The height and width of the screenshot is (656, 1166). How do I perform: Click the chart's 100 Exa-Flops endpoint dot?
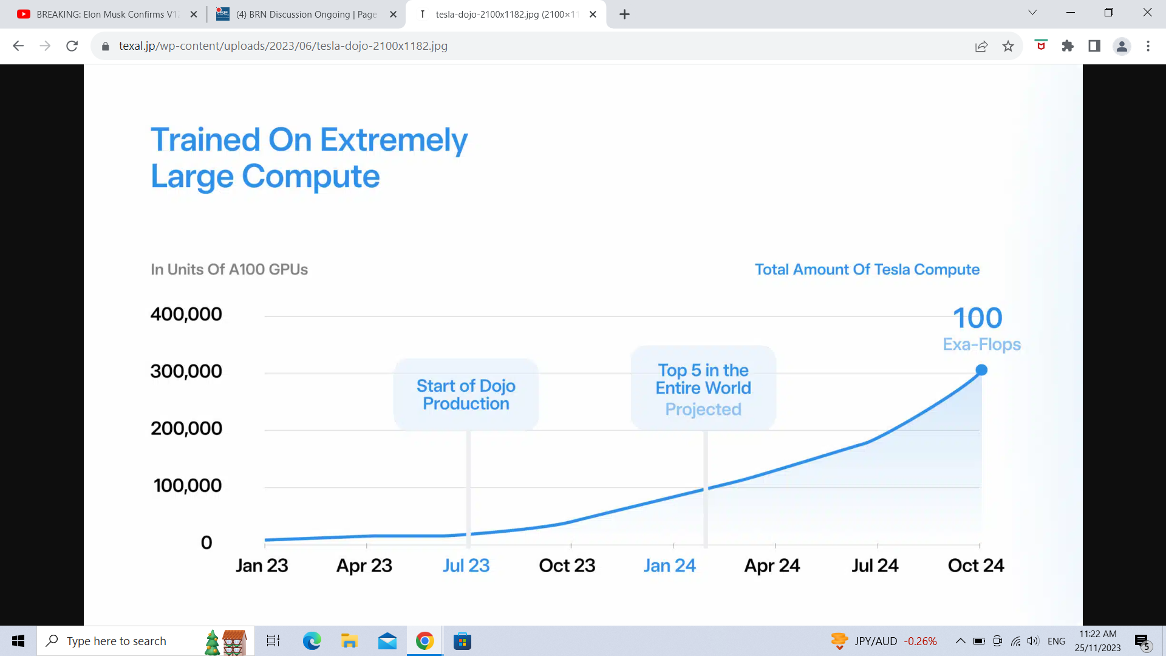(981, 370)
